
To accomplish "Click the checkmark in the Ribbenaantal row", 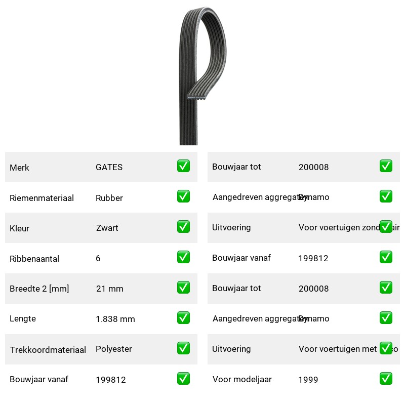I will click(183, 257).
